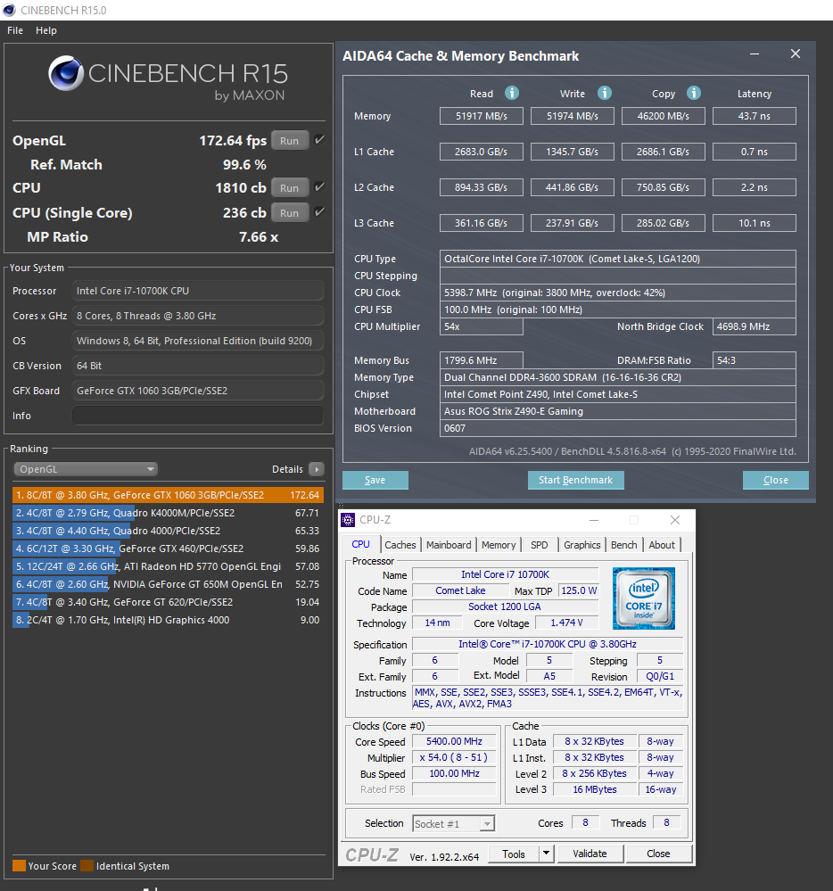Select ranking row 7 GeForce GT 620
Image resolution: width=833 pixels, height=891 pixels.
(x=169, y=602)
